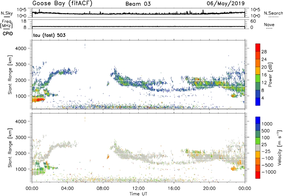Image resolution: width=283 pixels, height=196 pixels.
Task: Click the blue bottom segment of Power colorbar
Action: click(x=258, y=102)
